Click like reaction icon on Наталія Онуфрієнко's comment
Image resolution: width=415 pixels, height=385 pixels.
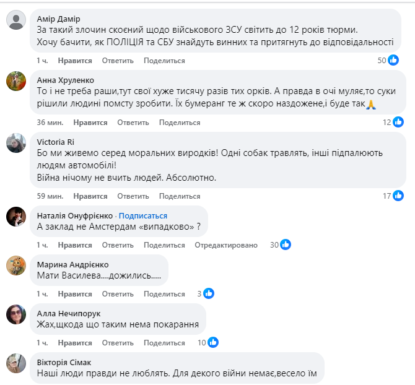tap(285, 245)
